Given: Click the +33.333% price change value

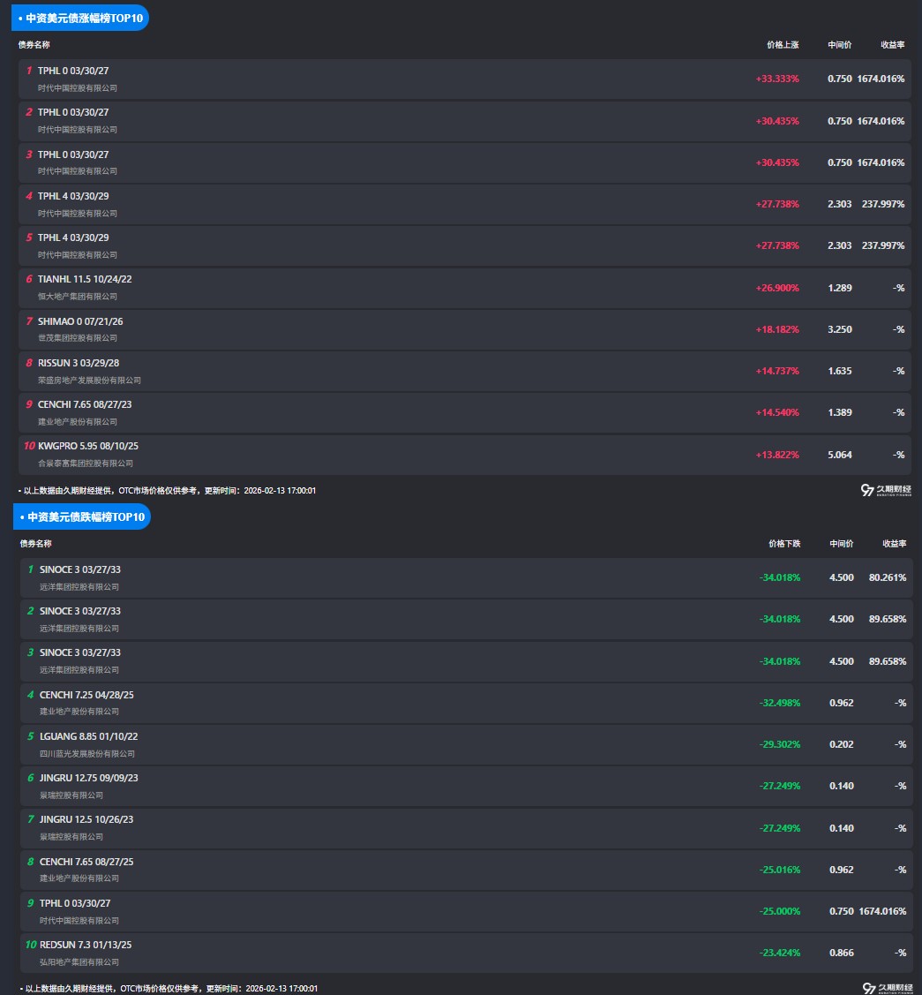Looking at the screenshot, I should pos(776,79).
